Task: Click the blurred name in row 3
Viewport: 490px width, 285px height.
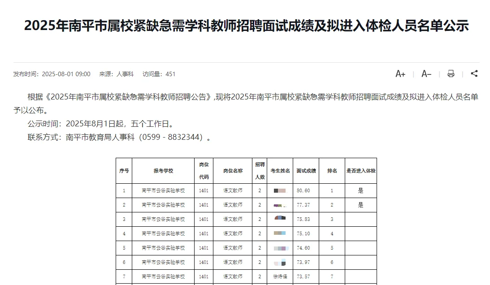Action: (x=280, y=218)
